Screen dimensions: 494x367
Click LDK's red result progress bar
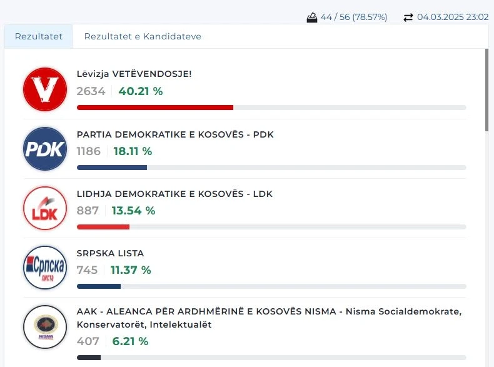[103, 227]
